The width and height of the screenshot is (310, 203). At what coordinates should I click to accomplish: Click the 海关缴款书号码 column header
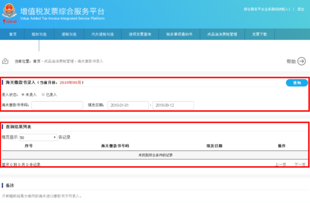(x=115, y=146)
